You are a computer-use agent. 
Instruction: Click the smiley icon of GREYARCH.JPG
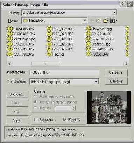click(x=89, y=49)
